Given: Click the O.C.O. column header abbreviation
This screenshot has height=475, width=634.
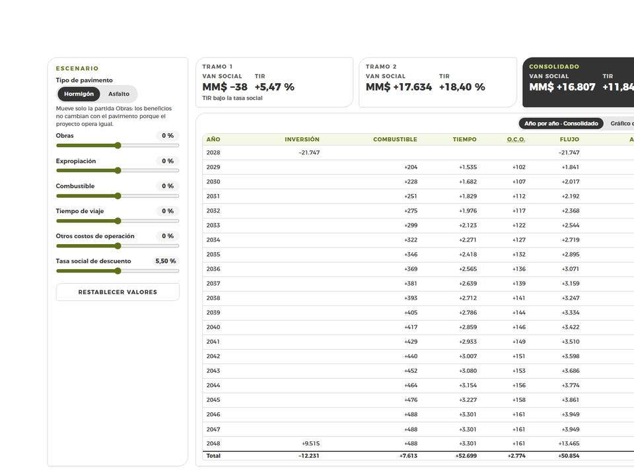Looking at the screenshot, I should pyautogui.click(x=516, y=139).
